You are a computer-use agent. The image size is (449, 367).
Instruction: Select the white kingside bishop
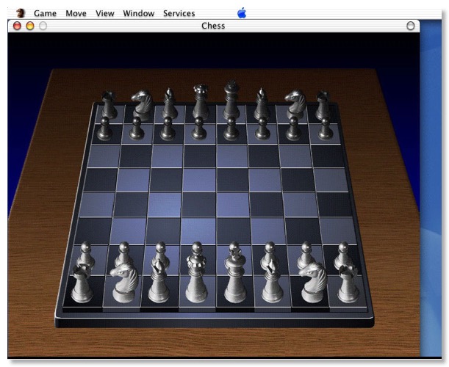pos(273,280)
